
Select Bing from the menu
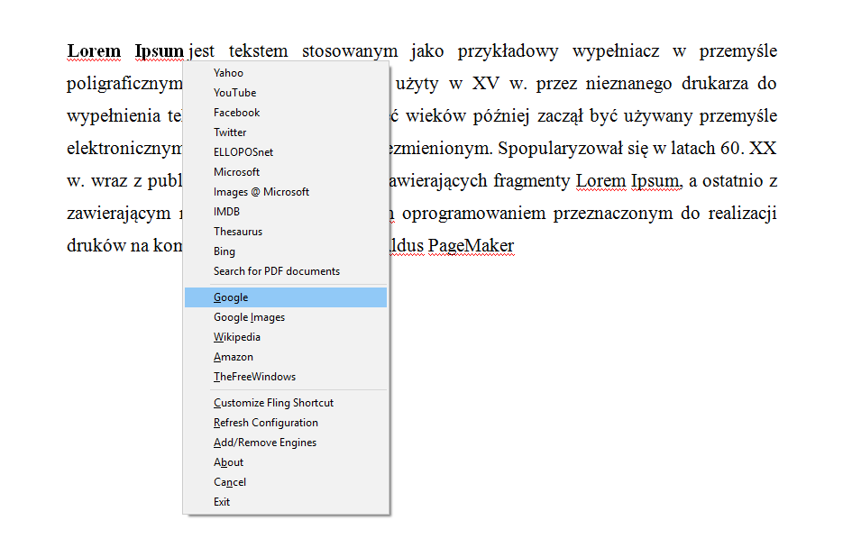286,251
